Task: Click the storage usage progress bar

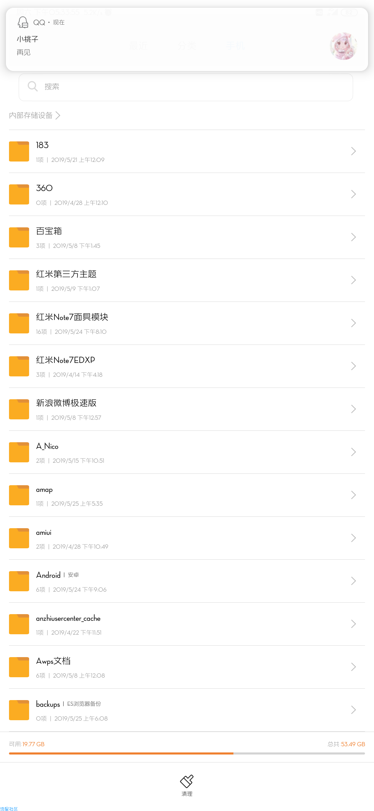Action: coord(187,753)
